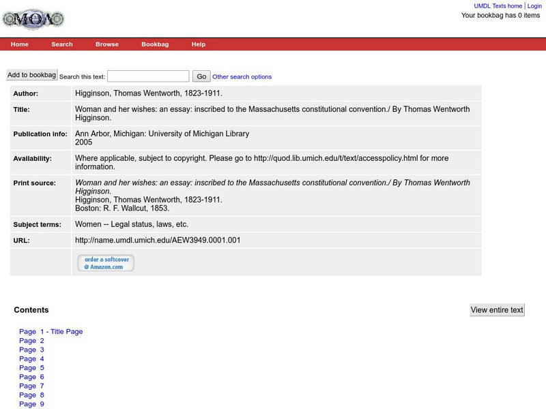Click the Login link
The height and width of the screenshot is (409, 546).
(x=534, y=6)
